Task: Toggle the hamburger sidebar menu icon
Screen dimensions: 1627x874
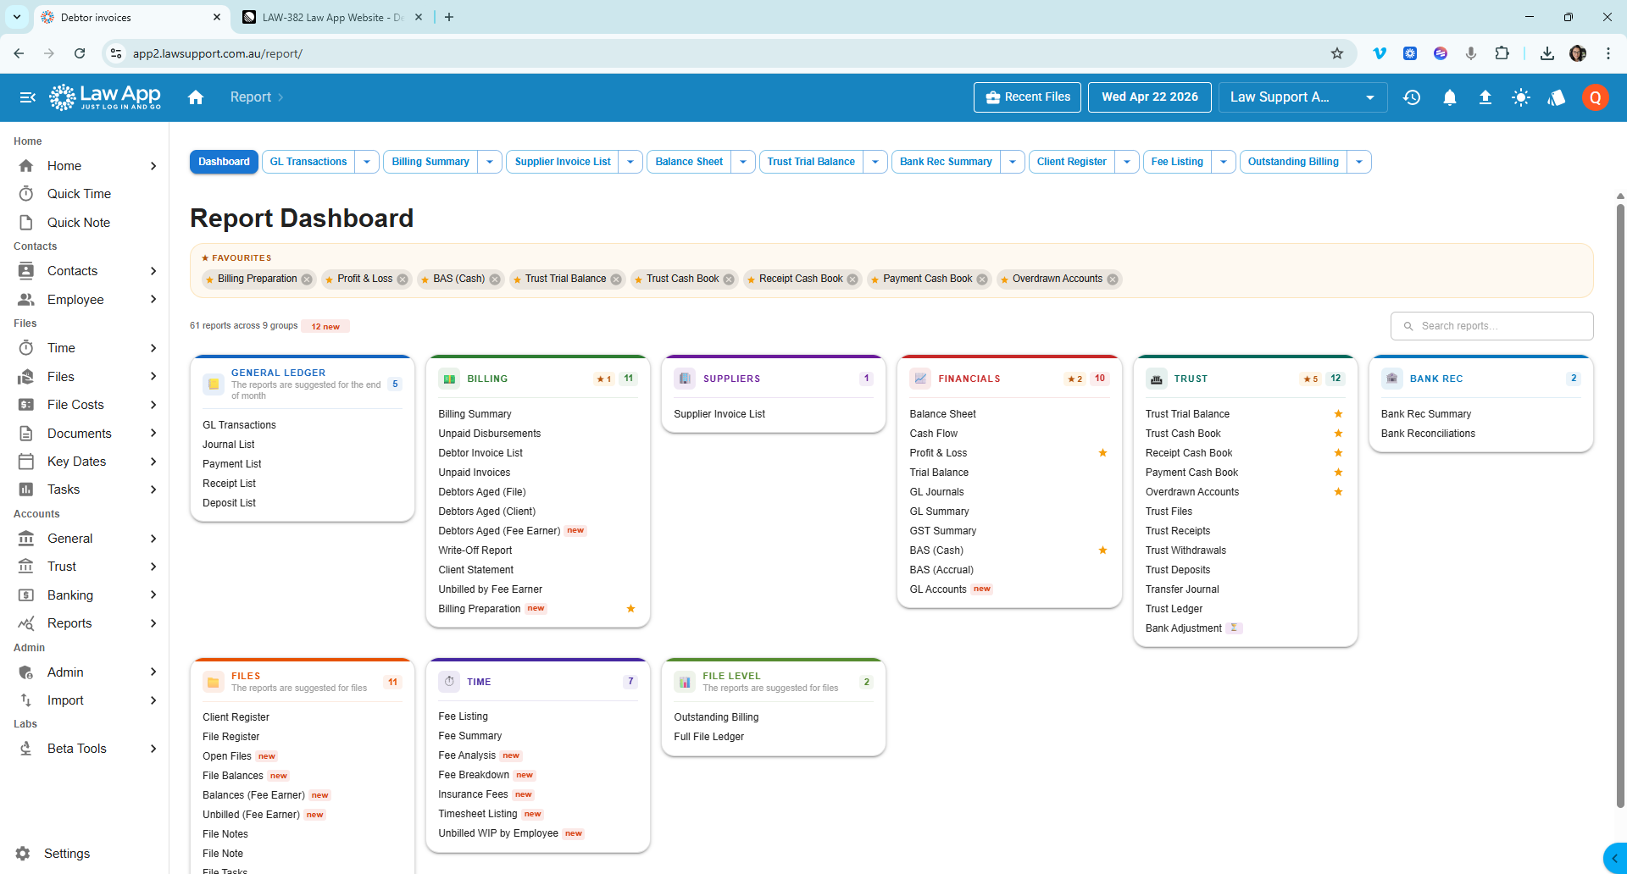Action: (27, 97)
